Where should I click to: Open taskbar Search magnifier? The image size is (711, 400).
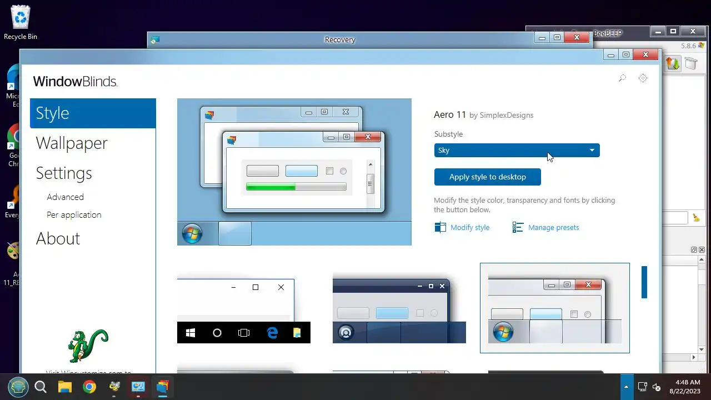(x=41, y=387)
